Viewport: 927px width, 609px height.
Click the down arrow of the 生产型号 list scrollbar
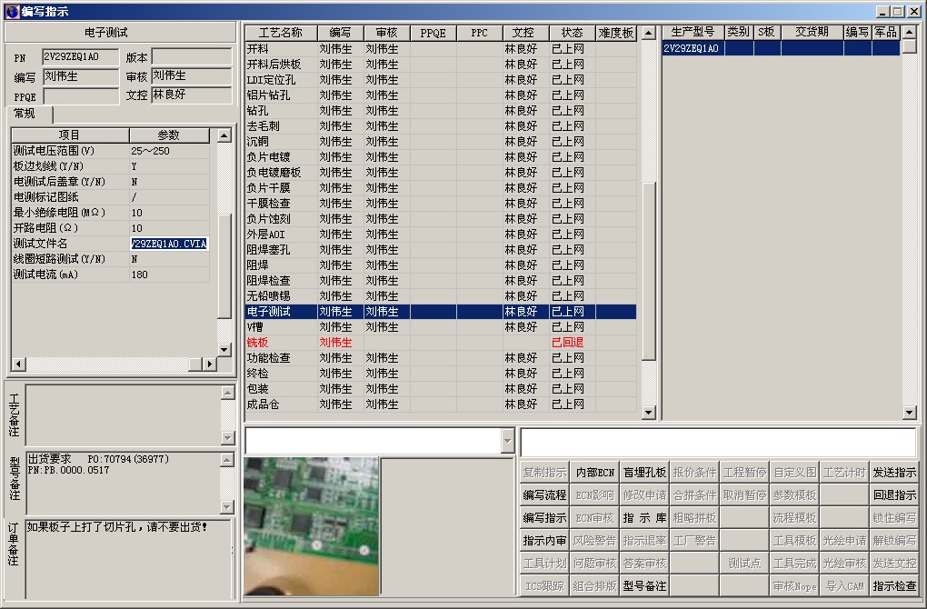909,413
